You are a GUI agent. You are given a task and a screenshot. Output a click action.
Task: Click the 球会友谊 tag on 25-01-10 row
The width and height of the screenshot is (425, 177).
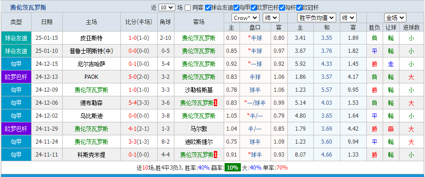(x=16, y=51)
